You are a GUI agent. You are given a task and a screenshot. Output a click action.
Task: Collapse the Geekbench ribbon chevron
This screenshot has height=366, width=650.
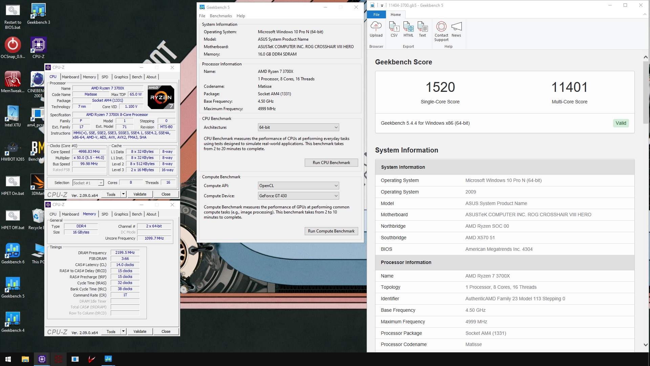pos(645,15)
